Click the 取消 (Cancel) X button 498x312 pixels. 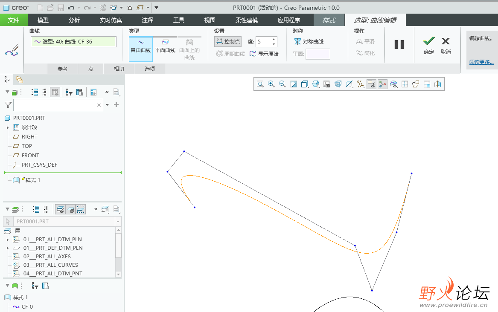coord(446,45)
